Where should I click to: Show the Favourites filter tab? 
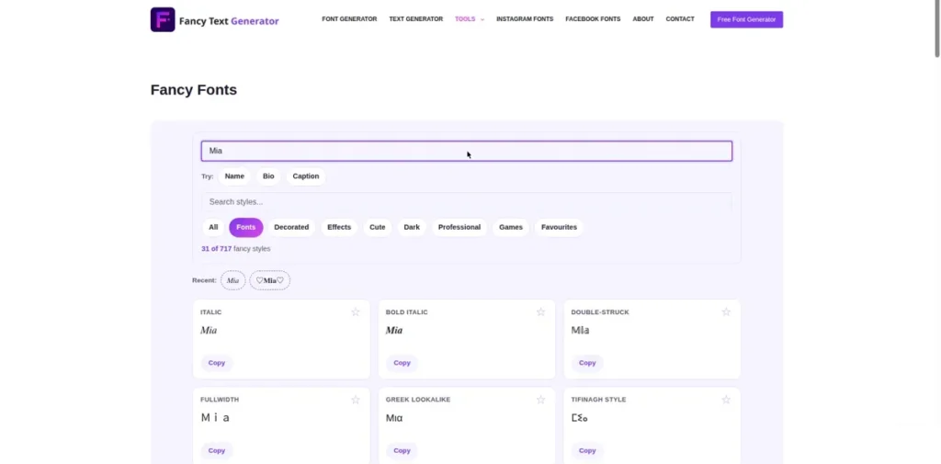click(559, 228)
